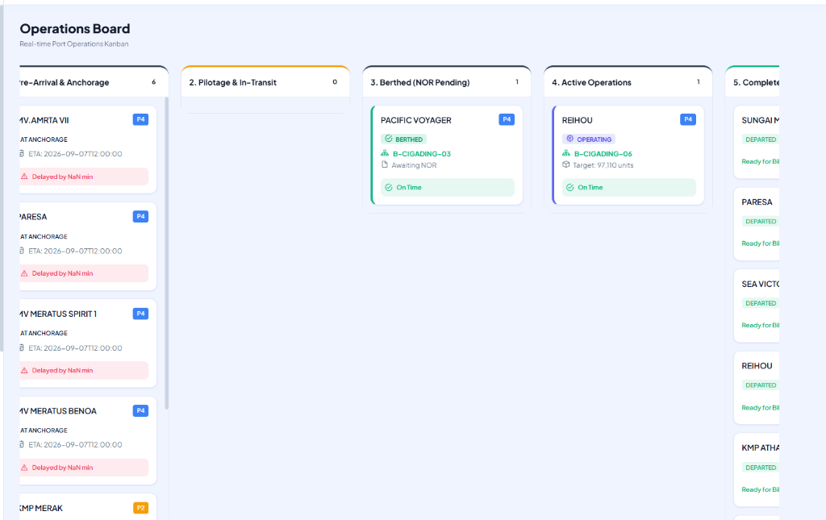
Task: Open the REIHOU card title in Active Operations
Action: coord(578,120)
